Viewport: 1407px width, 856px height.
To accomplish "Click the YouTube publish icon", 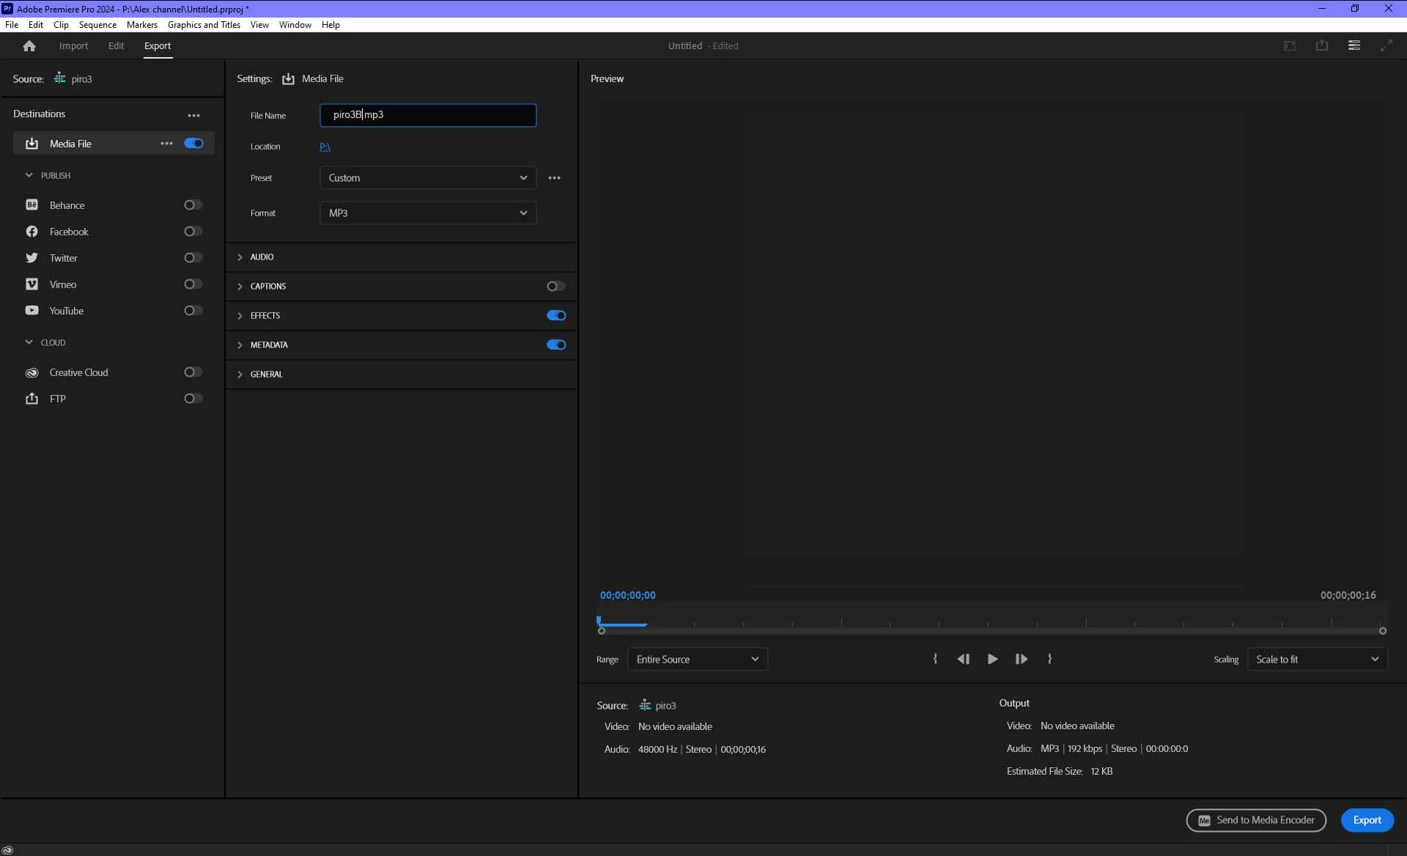I will [x=32, y=311].
